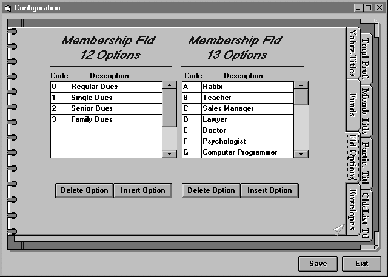The width and height of the screenshot is (388, 277).
Task: Click the page-turn arrow icon at notebook corner
Action: [338, 229]
